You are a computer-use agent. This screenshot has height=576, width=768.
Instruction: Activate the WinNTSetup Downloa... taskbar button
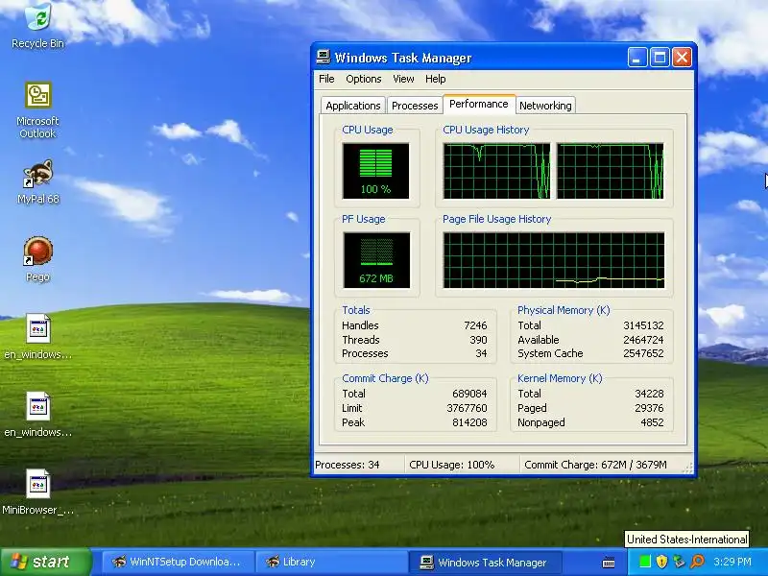179,562
